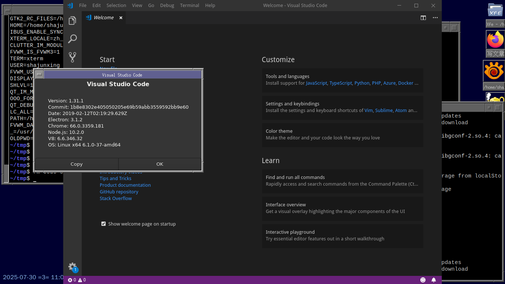Viewport: 505px width, 284px height.
Task: Install Atom keyboard shortcuts link
Action: pos(401,111)
